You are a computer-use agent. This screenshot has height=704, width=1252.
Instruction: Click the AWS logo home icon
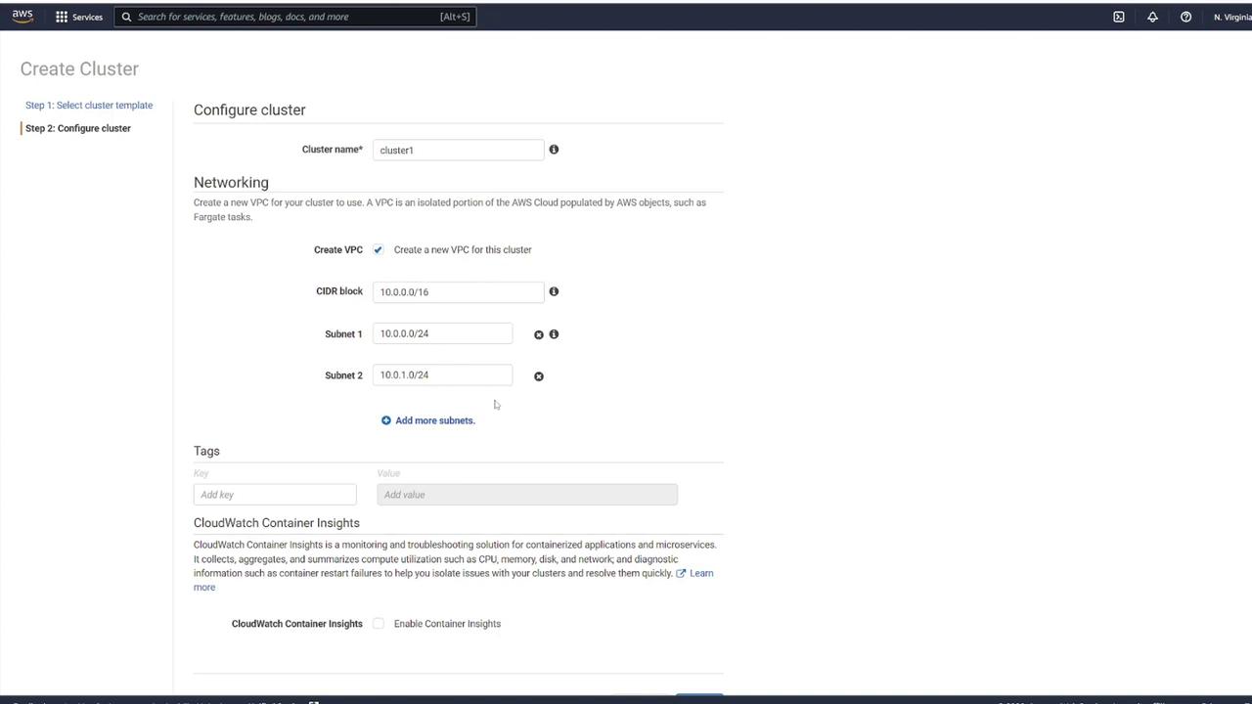pos(22,17)
